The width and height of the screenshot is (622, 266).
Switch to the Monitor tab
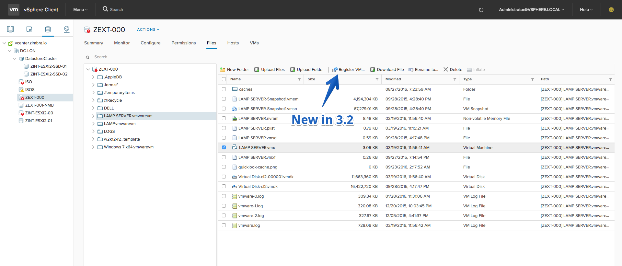(122, 43)
